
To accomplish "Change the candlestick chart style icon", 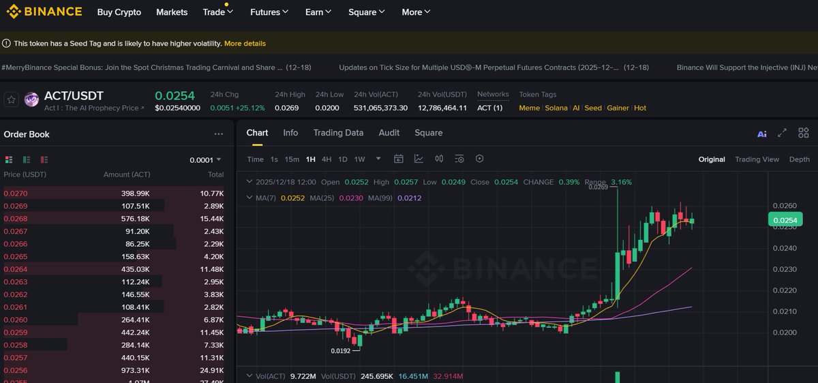I will pyautogui.click(x=439, y=159).
